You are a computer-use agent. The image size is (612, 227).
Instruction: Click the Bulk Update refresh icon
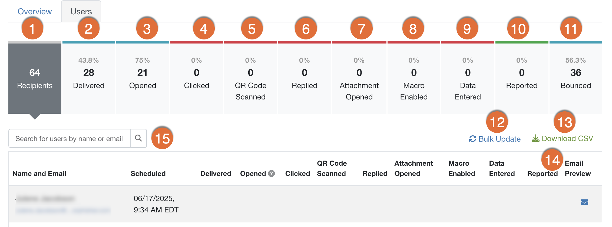tap(472, 139)
